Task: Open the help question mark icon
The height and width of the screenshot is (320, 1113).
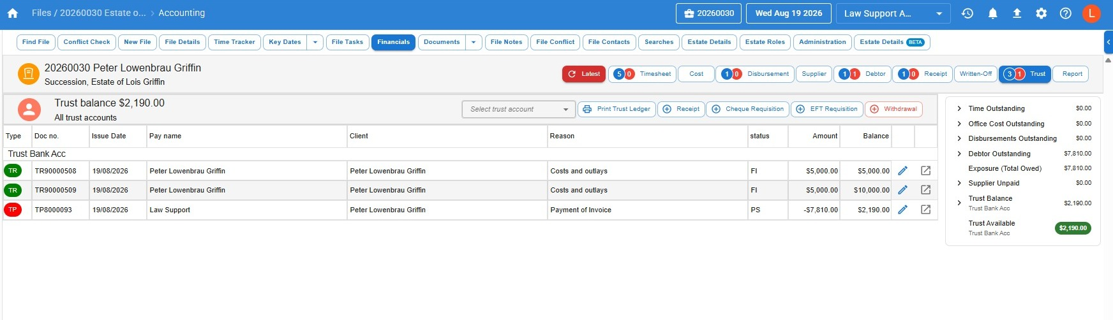Action: [x=1065, y=13]
